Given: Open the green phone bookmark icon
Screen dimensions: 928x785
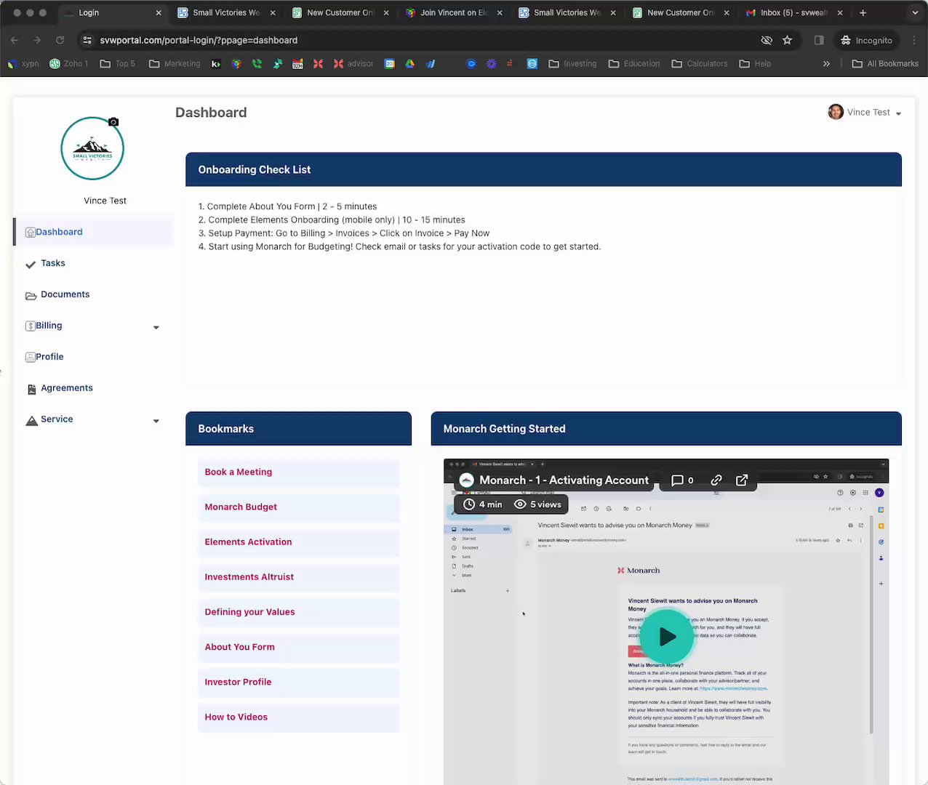Looking at the screenshot, I should 257,64.
